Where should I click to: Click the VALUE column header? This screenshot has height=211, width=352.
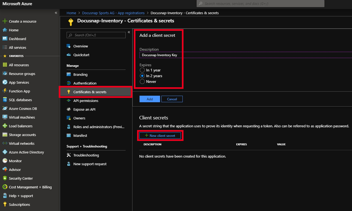pos(281,144)
